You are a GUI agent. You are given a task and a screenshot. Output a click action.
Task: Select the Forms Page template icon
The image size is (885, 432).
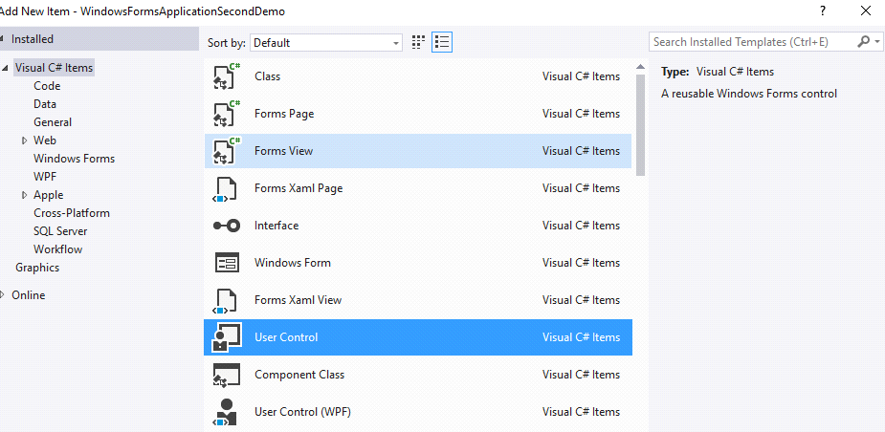click(x=227, y=114)
